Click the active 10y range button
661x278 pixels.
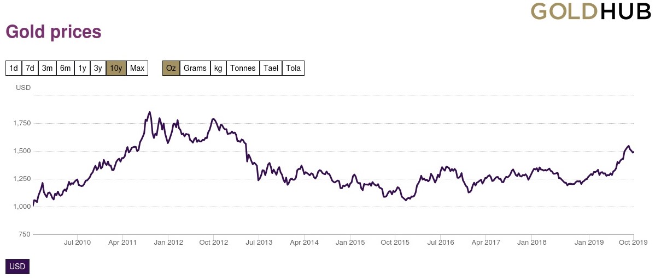click(x=116, y=68)
